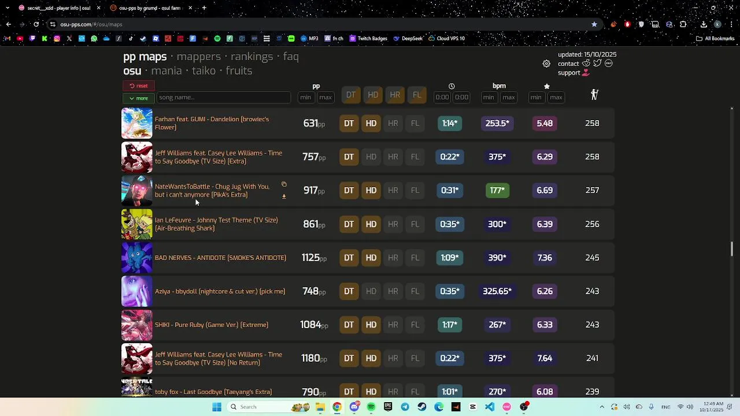
Task: Open the Twitch Badges bookmark
Action: pyautogui.click(x=368, y=39)
